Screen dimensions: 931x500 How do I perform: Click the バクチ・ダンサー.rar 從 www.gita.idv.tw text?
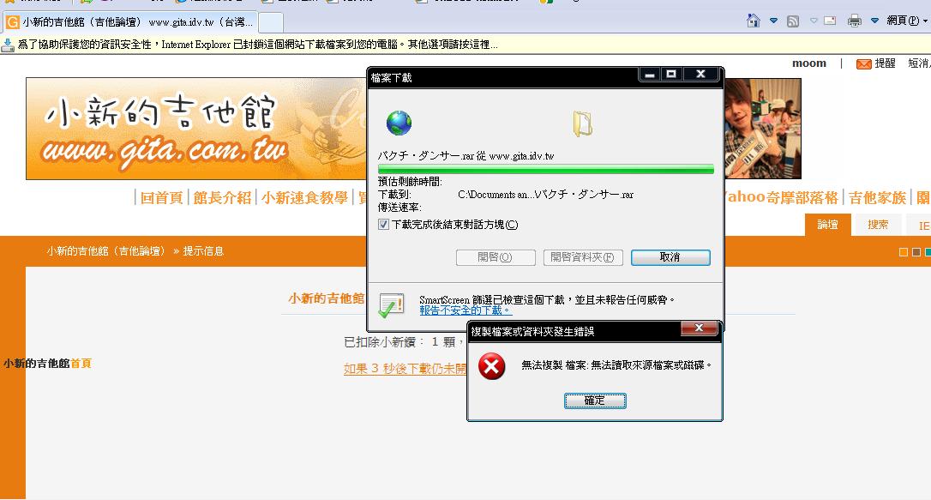pos(466,156)
